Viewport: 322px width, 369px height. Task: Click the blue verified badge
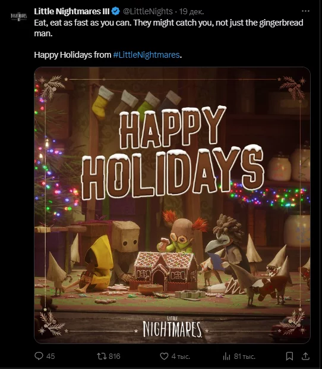click(x=116, y=11)
